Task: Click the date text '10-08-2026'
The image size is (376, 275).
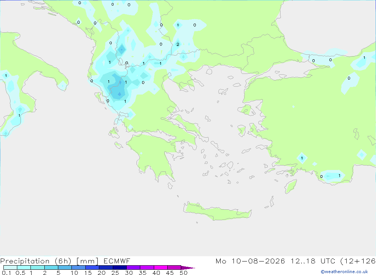Action: coord(258,261)
